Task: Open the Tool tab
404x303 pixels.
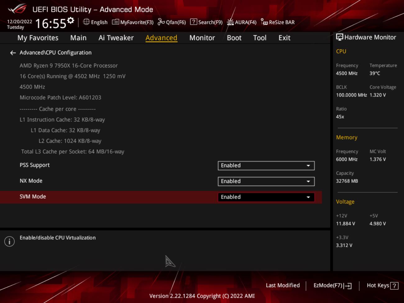Action: pyautogui.click(x=260, y=38)
